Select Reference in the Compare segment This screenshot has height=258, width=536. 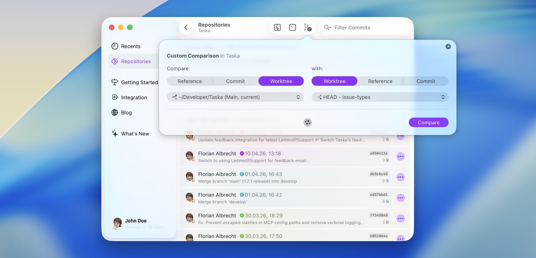[x=189, y=81]
